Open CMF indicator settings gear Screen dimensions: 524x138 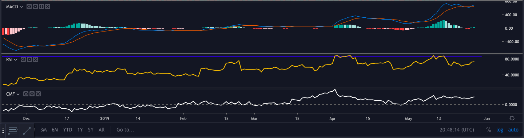pos(32,94)
